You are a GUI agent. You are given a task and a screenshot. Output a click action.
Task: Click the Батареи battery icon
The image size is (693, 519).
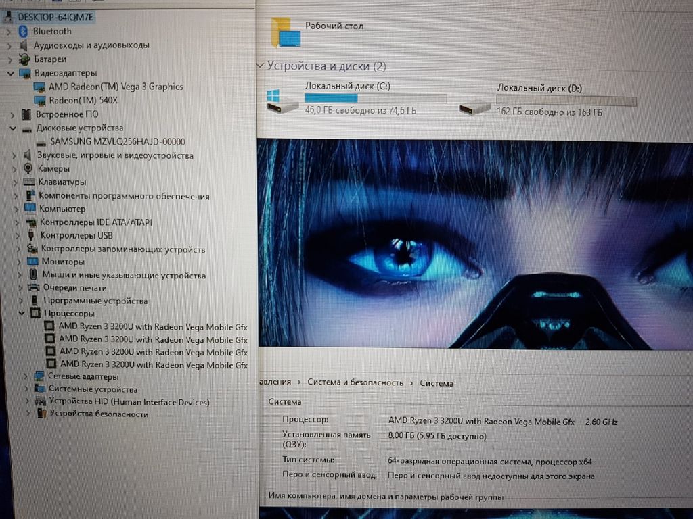(x=24, y=59)
